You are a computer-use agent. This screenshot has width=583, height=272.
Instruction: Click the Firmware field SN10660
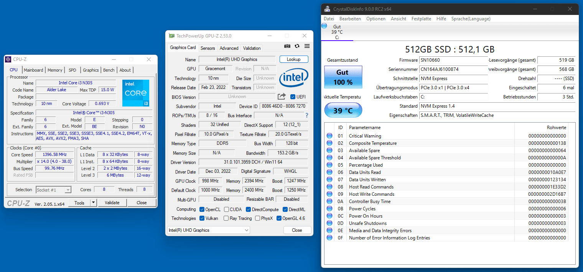click(x=454, y=60)
